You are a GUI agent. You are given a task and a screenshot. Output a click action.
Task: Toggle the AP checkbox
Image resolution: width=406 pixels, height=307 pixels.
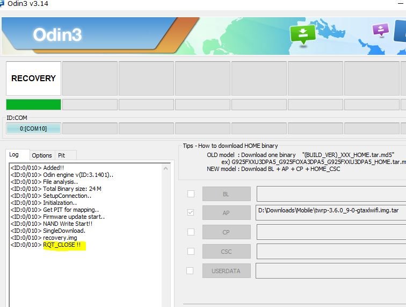pyautogui.click(x=191, y=212)
